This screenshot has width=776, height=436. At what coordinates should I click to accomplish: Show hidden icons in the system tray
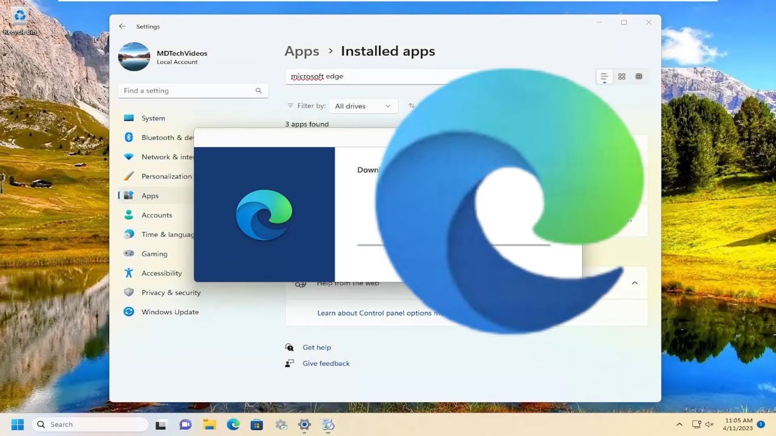tap(680, 424)
